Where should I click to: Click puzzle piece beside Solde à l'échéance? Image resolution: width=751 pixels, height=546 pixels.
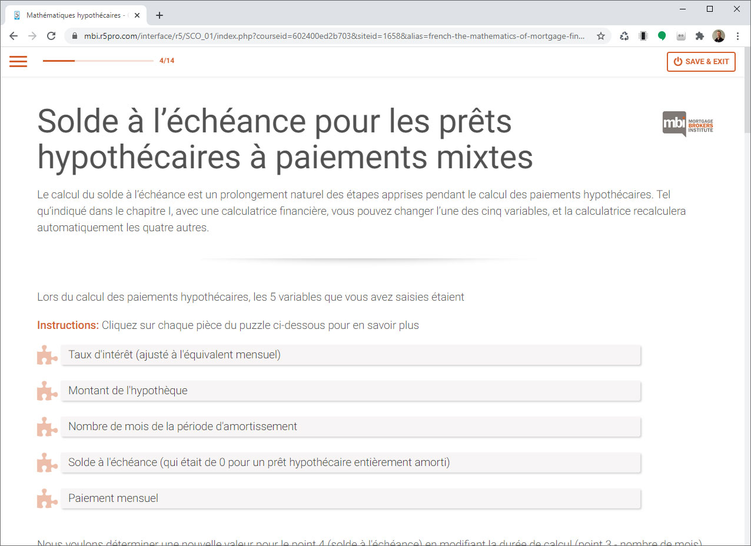click(47, 463)
